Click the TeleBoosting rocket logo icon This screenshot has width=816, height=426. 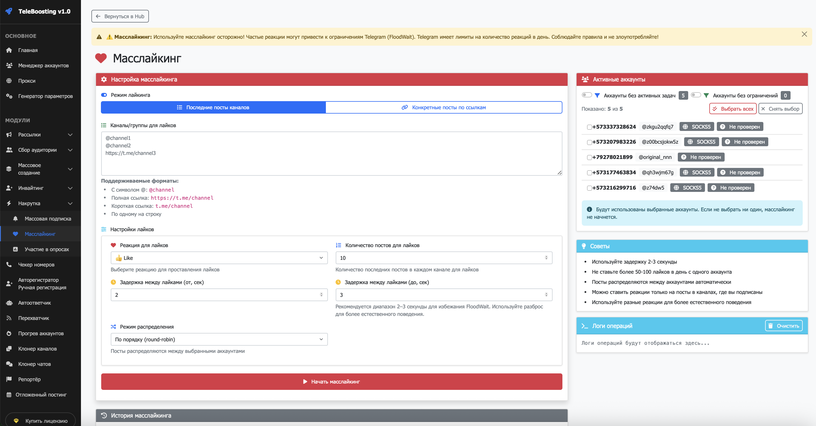tap(9, 11)
